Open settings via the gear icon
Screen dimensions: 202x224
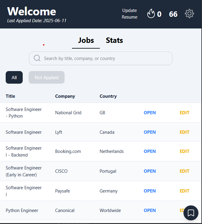pos(189,14)
